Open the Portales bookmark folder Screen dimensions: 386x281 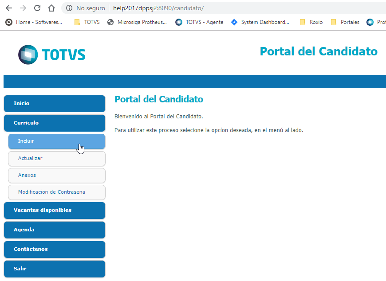(x=345, y=22)
